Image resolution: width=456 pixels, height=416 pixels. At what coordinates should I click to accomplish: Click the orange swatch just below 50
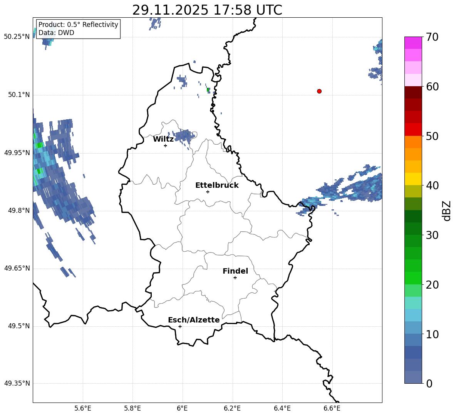coord(413,142)
